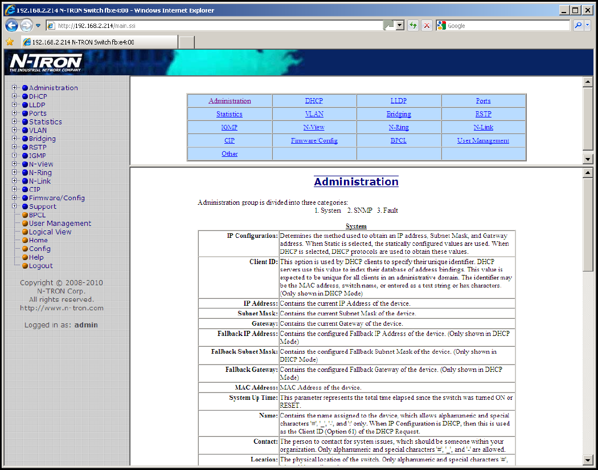598x470 pixels.
Task: Open the LLDP link in top table
Action: (x=399, y=101)
